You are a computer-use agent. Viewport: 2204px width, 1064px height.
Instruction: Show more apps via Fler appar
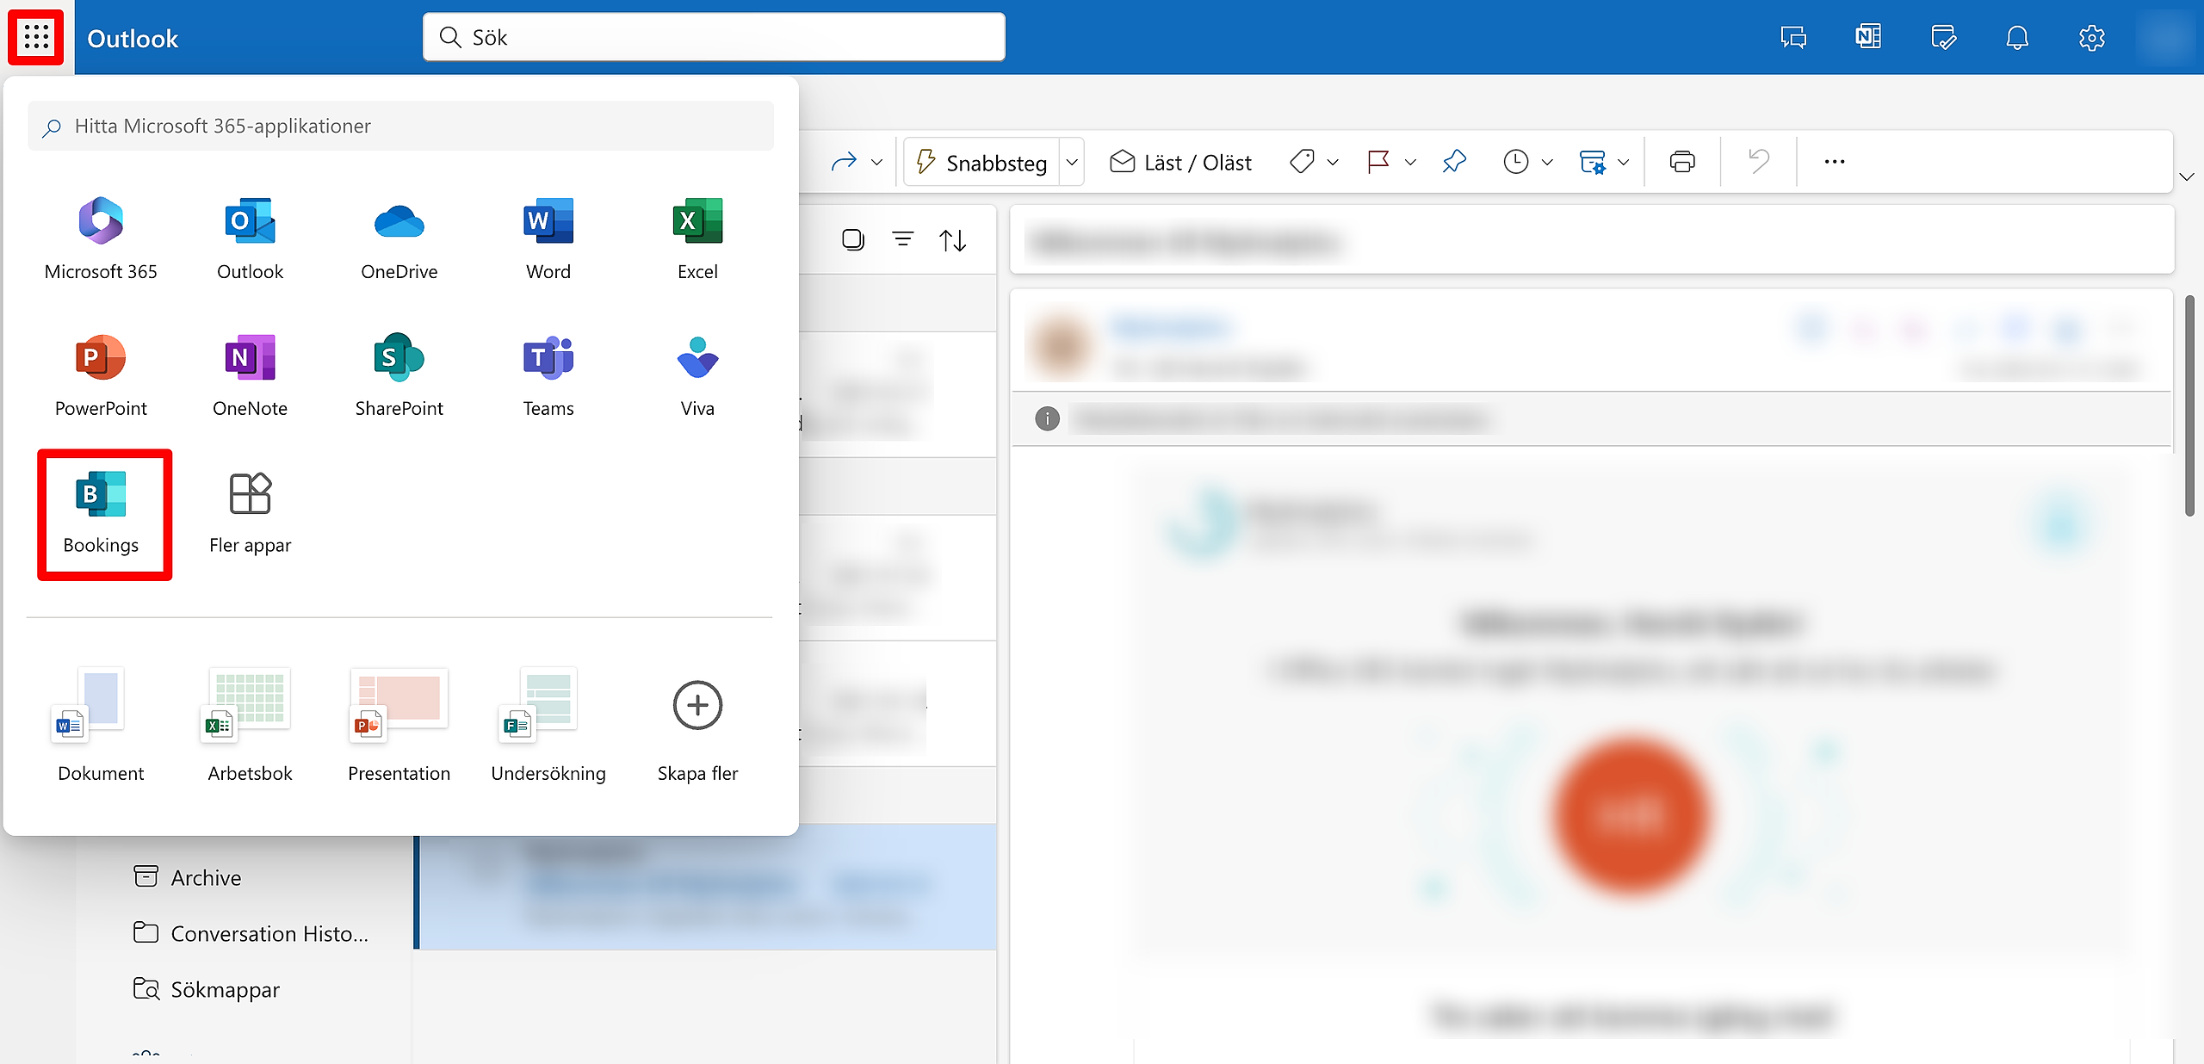click(250, 513)
